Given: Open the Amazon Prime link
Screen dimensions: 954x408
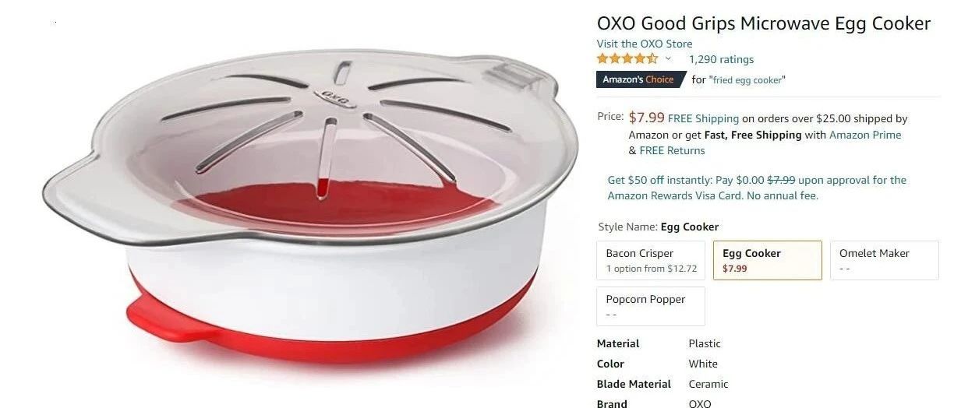Looking at the screenshot, I should click(865, 135).
